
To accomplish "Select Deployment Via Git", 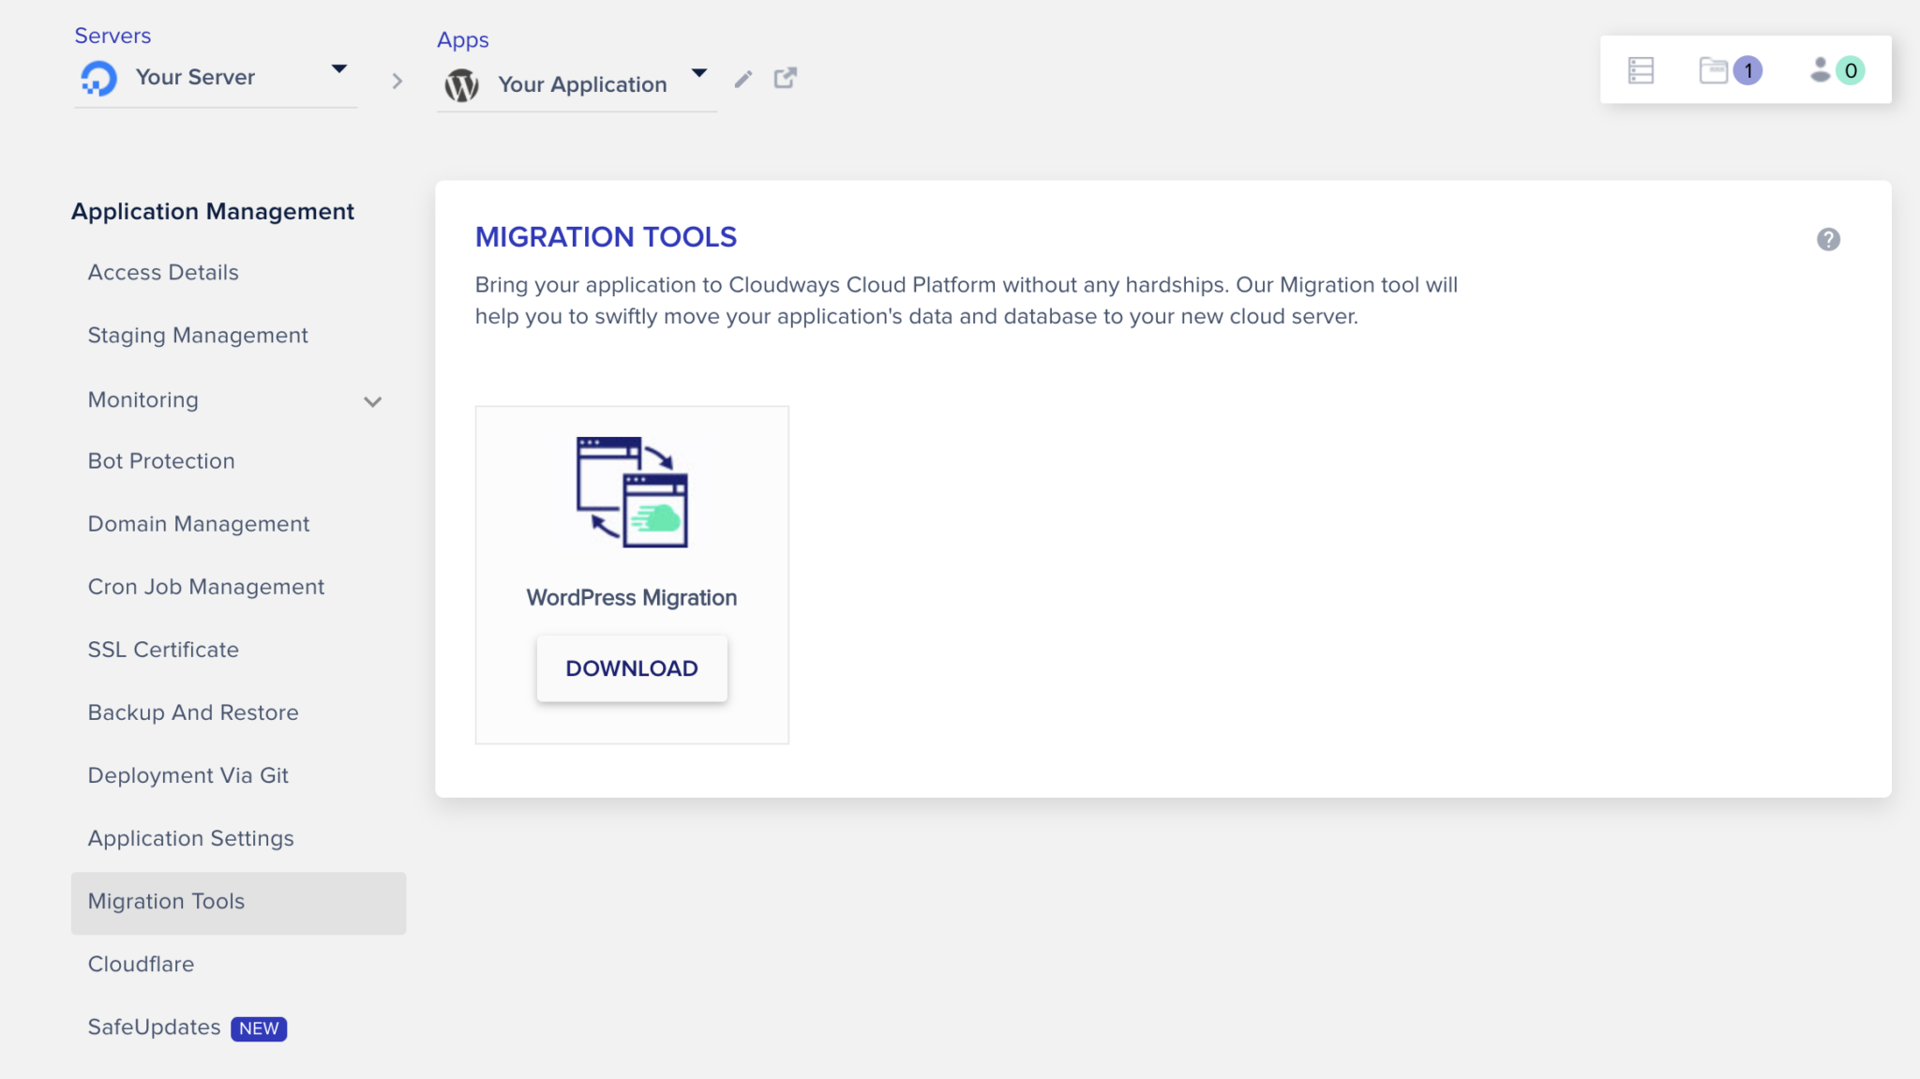I will [188, 775].
